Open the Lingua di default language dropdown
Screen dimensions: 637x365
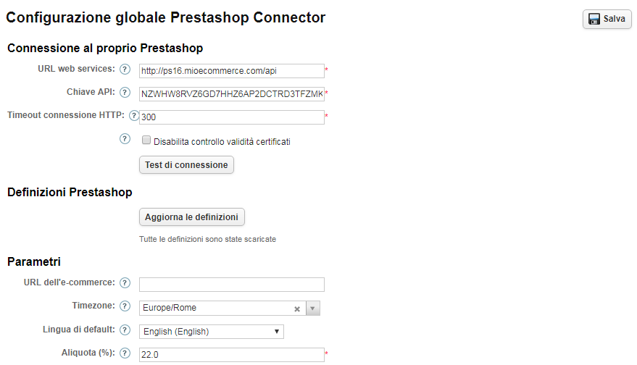coord(212,332)
